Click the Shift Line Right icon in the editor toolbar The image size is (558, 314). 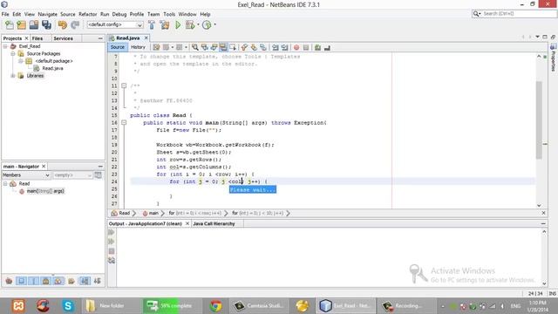(x=284, y=47)
